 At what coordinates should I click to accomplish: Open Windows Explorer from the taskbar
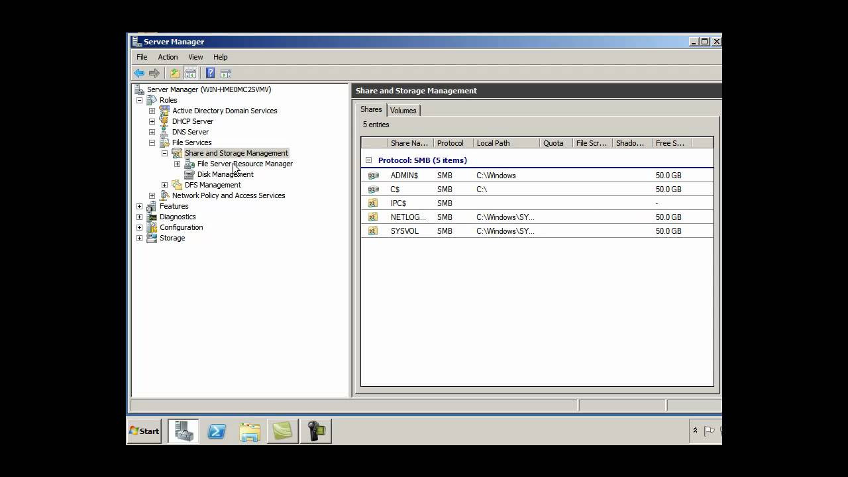[x=250, y=431]
